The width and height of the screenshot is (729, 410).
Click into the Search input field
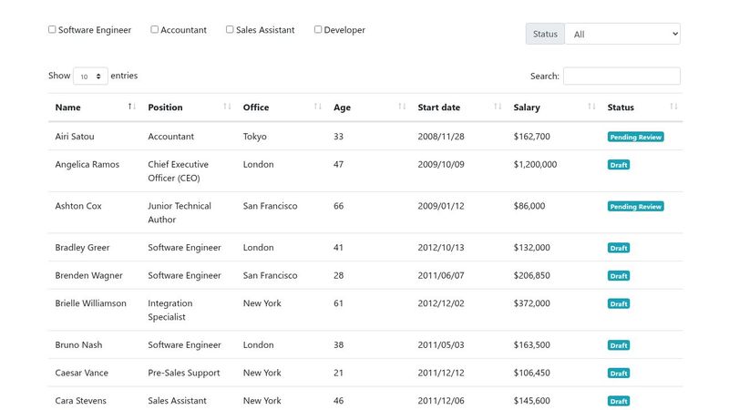(621, 77)
